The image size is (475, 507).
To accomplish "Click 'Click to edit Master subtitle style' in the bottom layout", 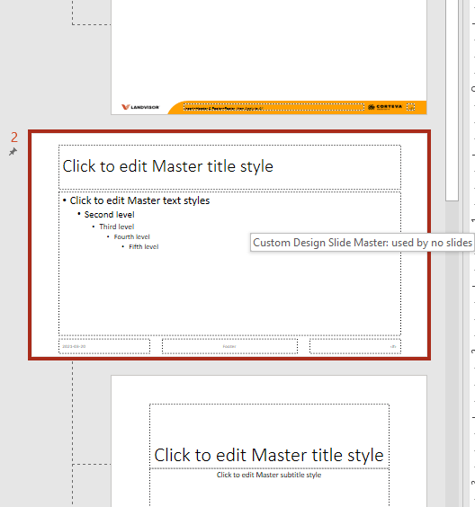I will click(269, 475).
